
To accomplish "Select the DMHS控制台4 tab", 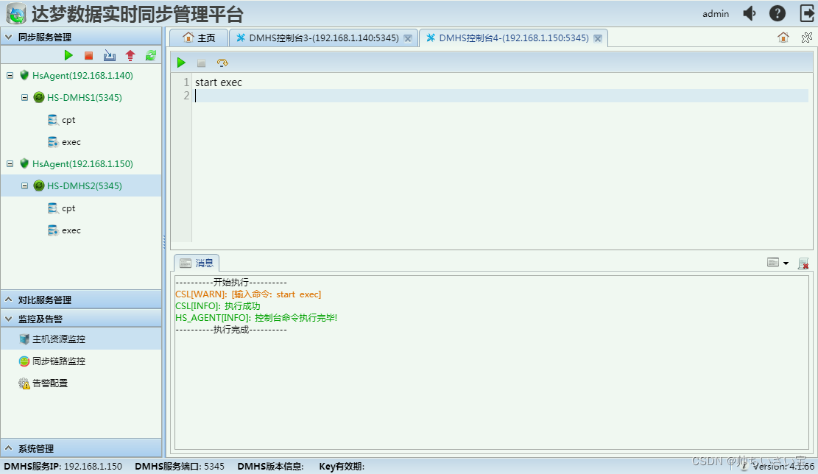I will click(513, 38).
